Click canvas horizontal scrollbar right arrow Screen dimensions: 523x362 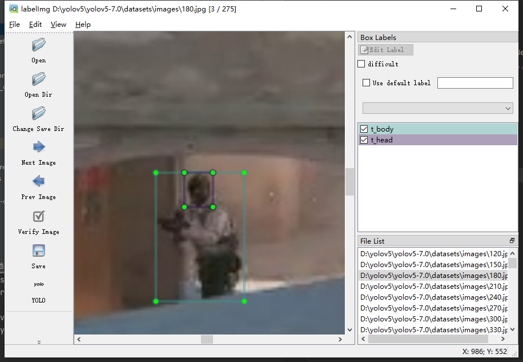340,339
